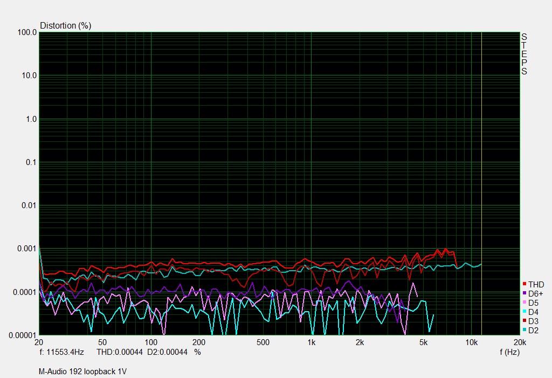Viewport: 552px width, 378px height.
Task: Click the 20k frequency axis label
Action: [x=520, y=342]
